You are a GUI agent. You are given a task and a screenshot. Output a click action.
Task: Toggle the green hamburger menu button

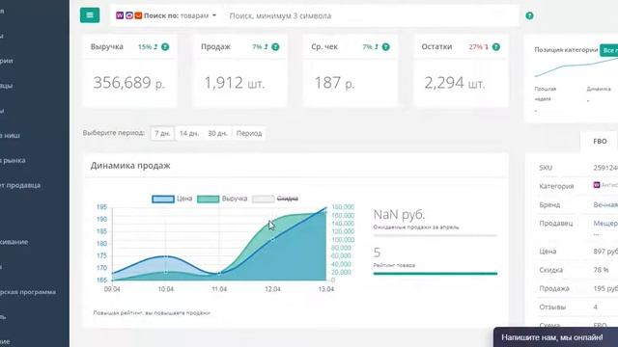90,15
